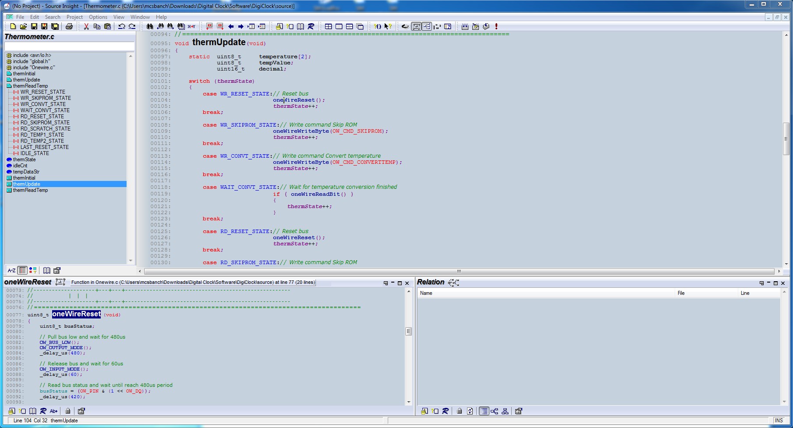Toggle the Context Window toolbar button
The image size is (793, 428).
(416, 26)
